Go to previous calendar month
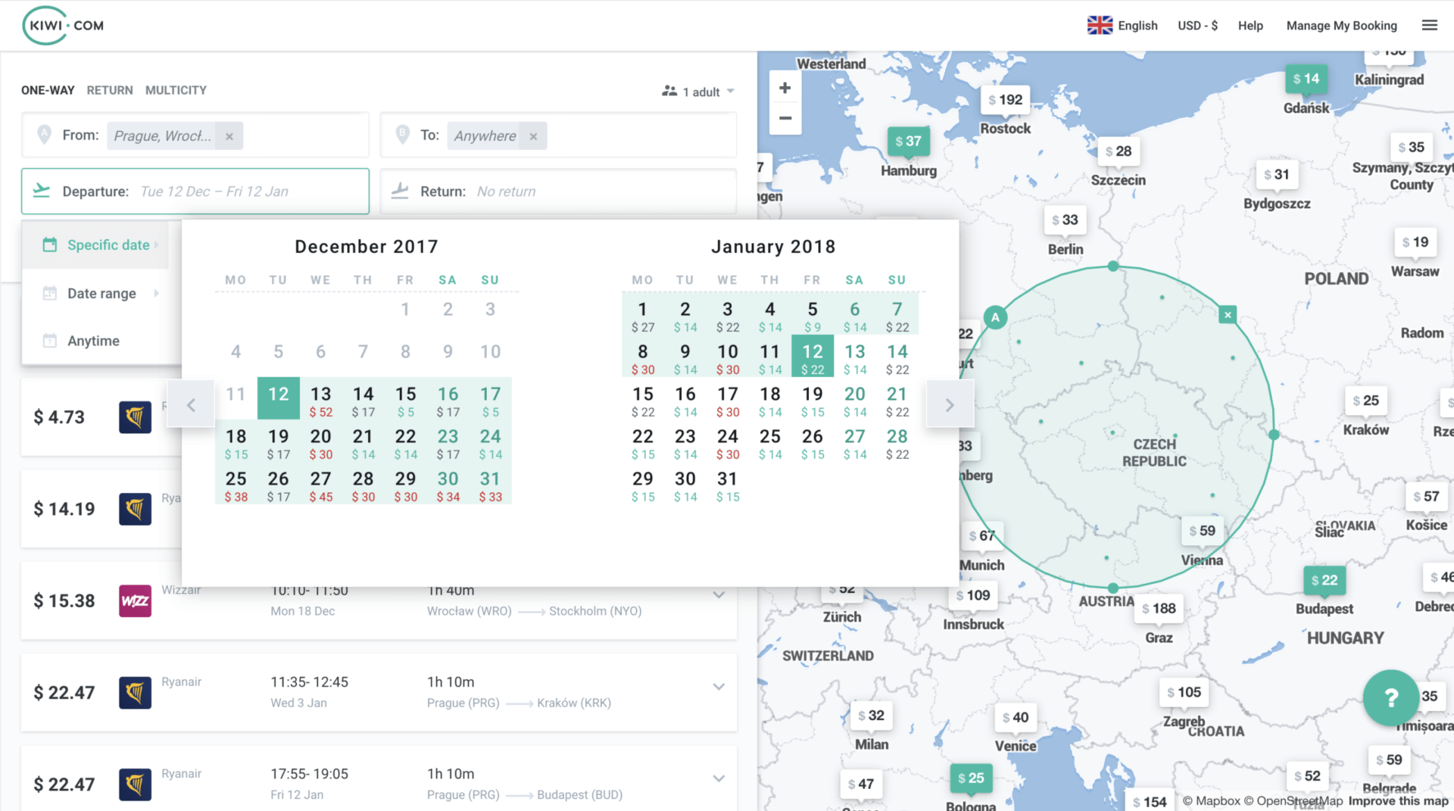 (x=191, y=405)
